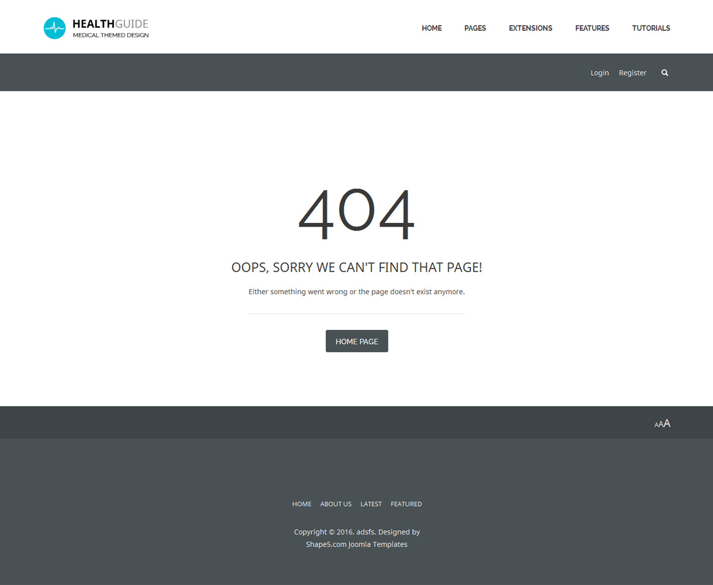This screenshot has width=713, height=585.
Task: Expand the Pages menu
Action: click(475, 28)
